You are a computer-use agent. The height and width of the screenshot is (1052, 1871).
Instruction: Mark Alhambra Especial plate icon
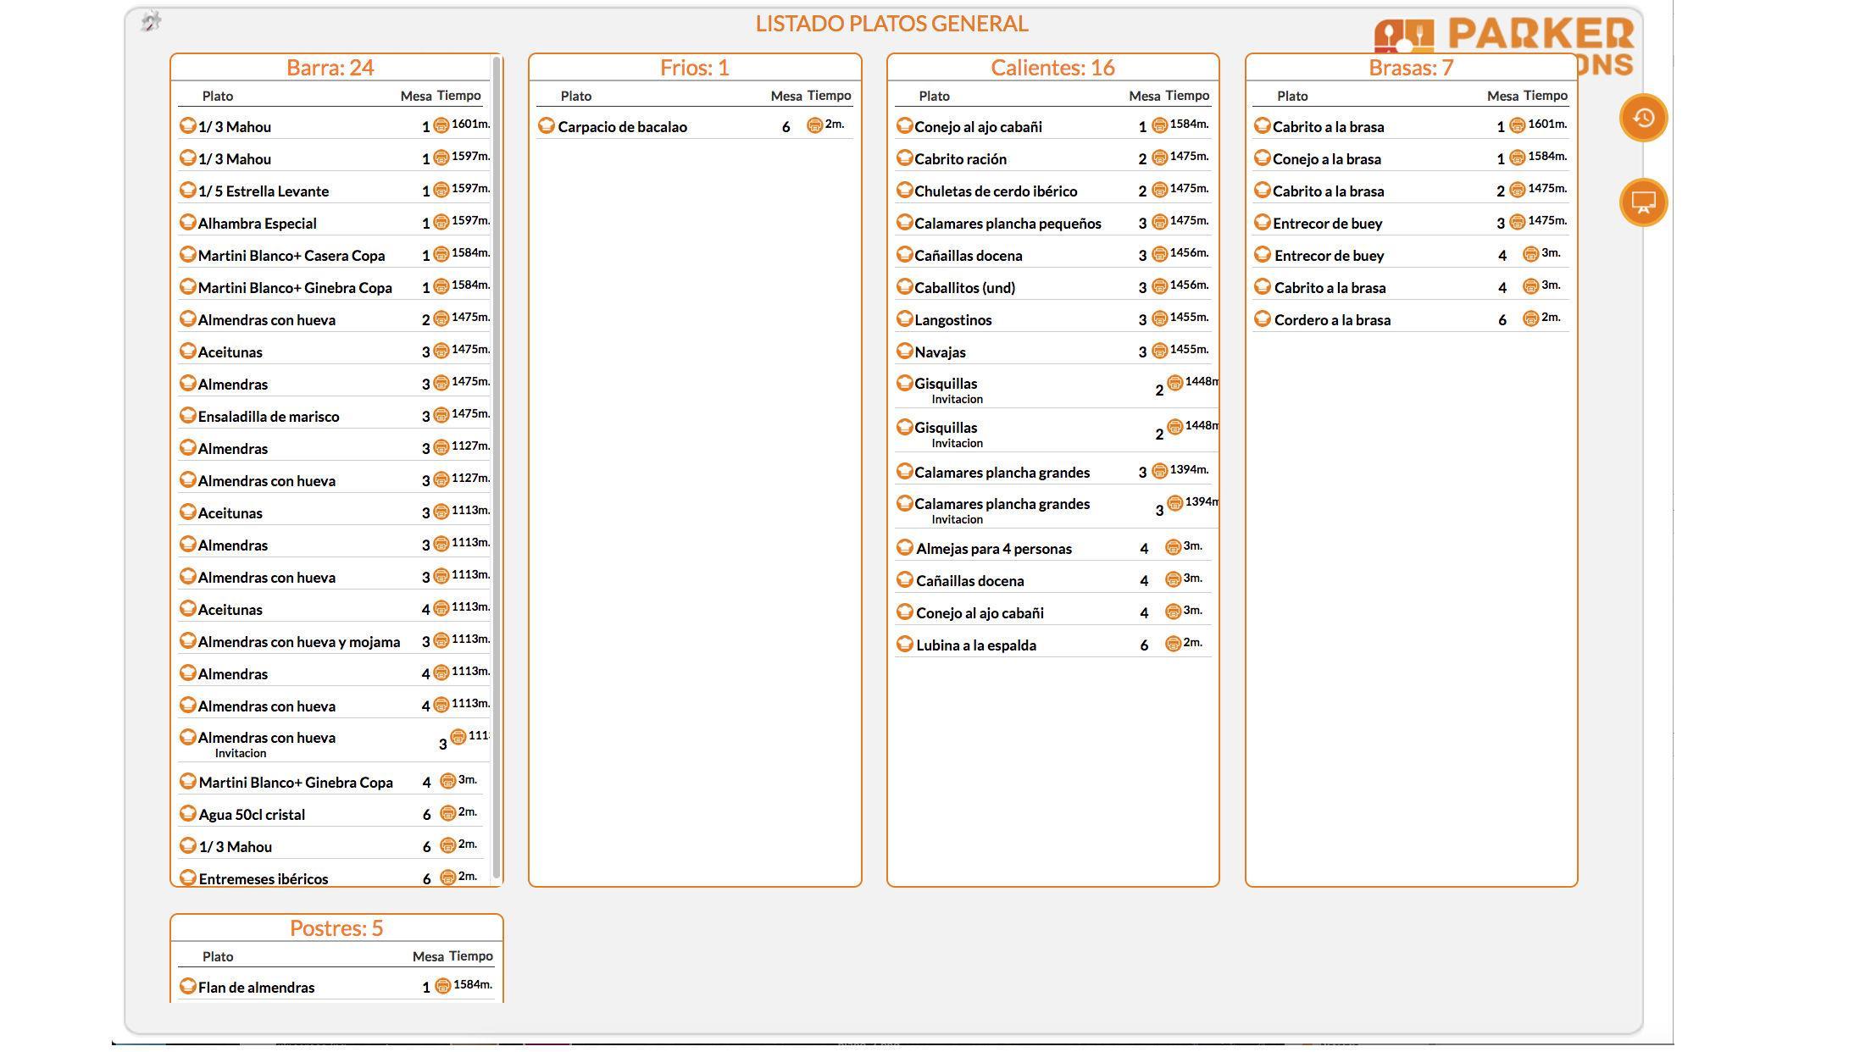click(x=188, y=223)
